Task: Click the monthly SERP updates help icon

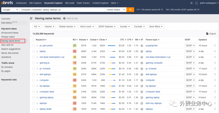Action: 198,10
